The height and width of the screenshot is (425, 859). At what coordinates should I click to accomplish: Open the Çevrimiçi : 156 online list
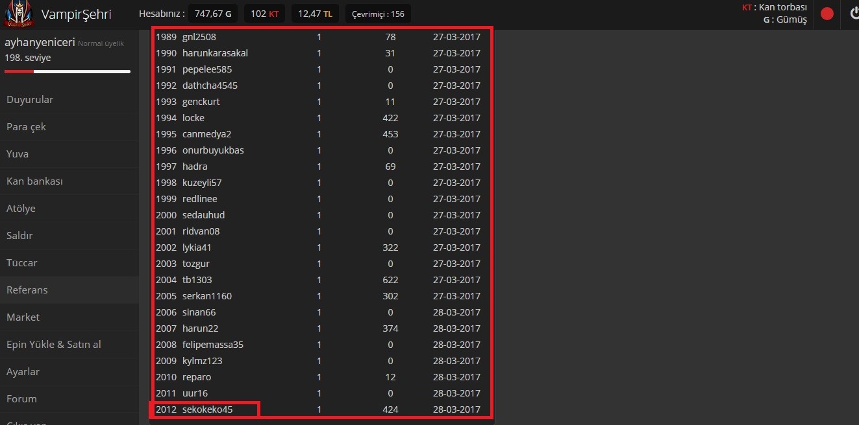pyautogui.click(x=378, y=14)
